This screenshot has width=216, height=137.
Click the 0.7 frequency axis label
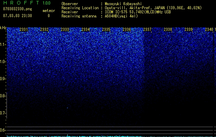3,113
